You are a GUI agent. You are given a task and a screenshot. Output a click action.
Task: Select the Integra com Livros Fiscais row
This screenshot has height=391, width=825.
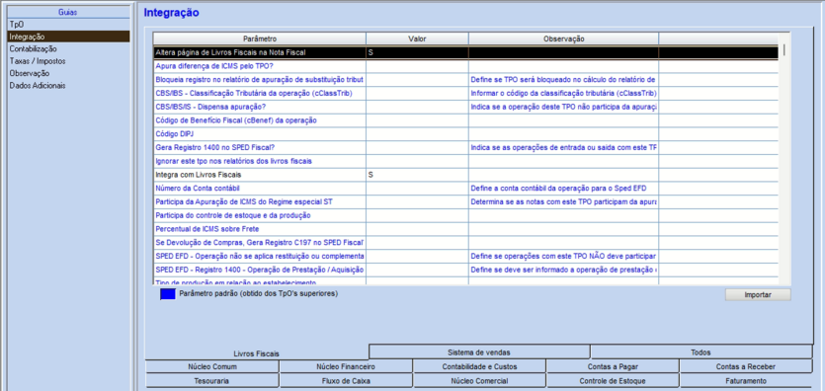465,175
